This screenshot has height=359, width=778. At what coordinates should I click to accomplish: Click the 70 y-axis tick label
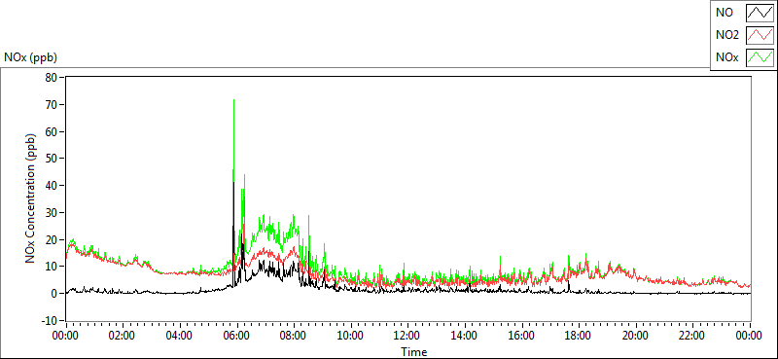point(53,105)
